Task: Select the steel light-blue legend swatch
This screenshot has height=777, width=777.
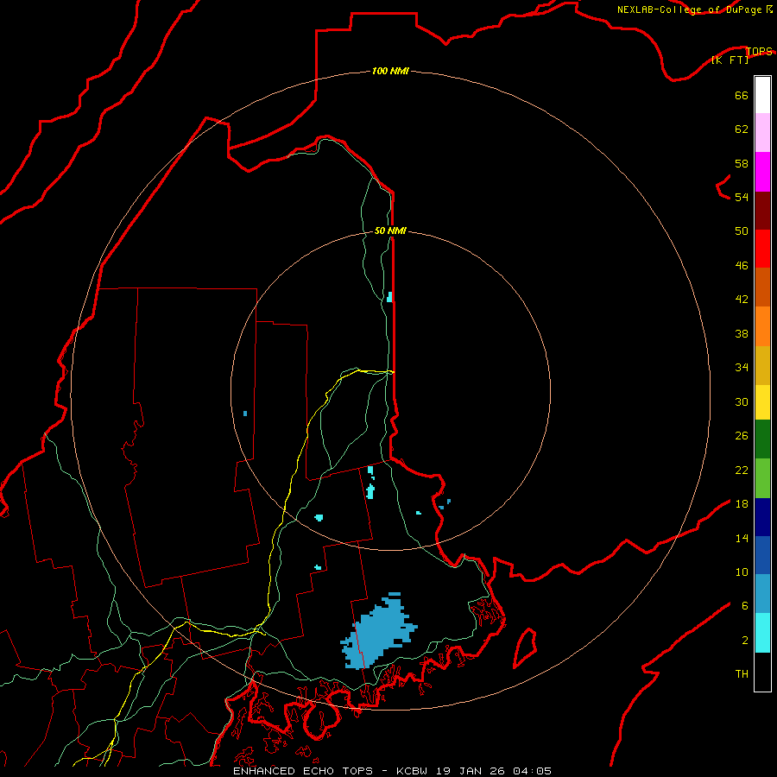Action: point(762,594)
